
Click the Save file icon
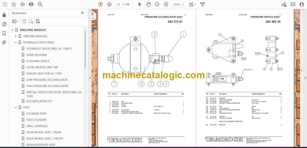click(5, 4)
